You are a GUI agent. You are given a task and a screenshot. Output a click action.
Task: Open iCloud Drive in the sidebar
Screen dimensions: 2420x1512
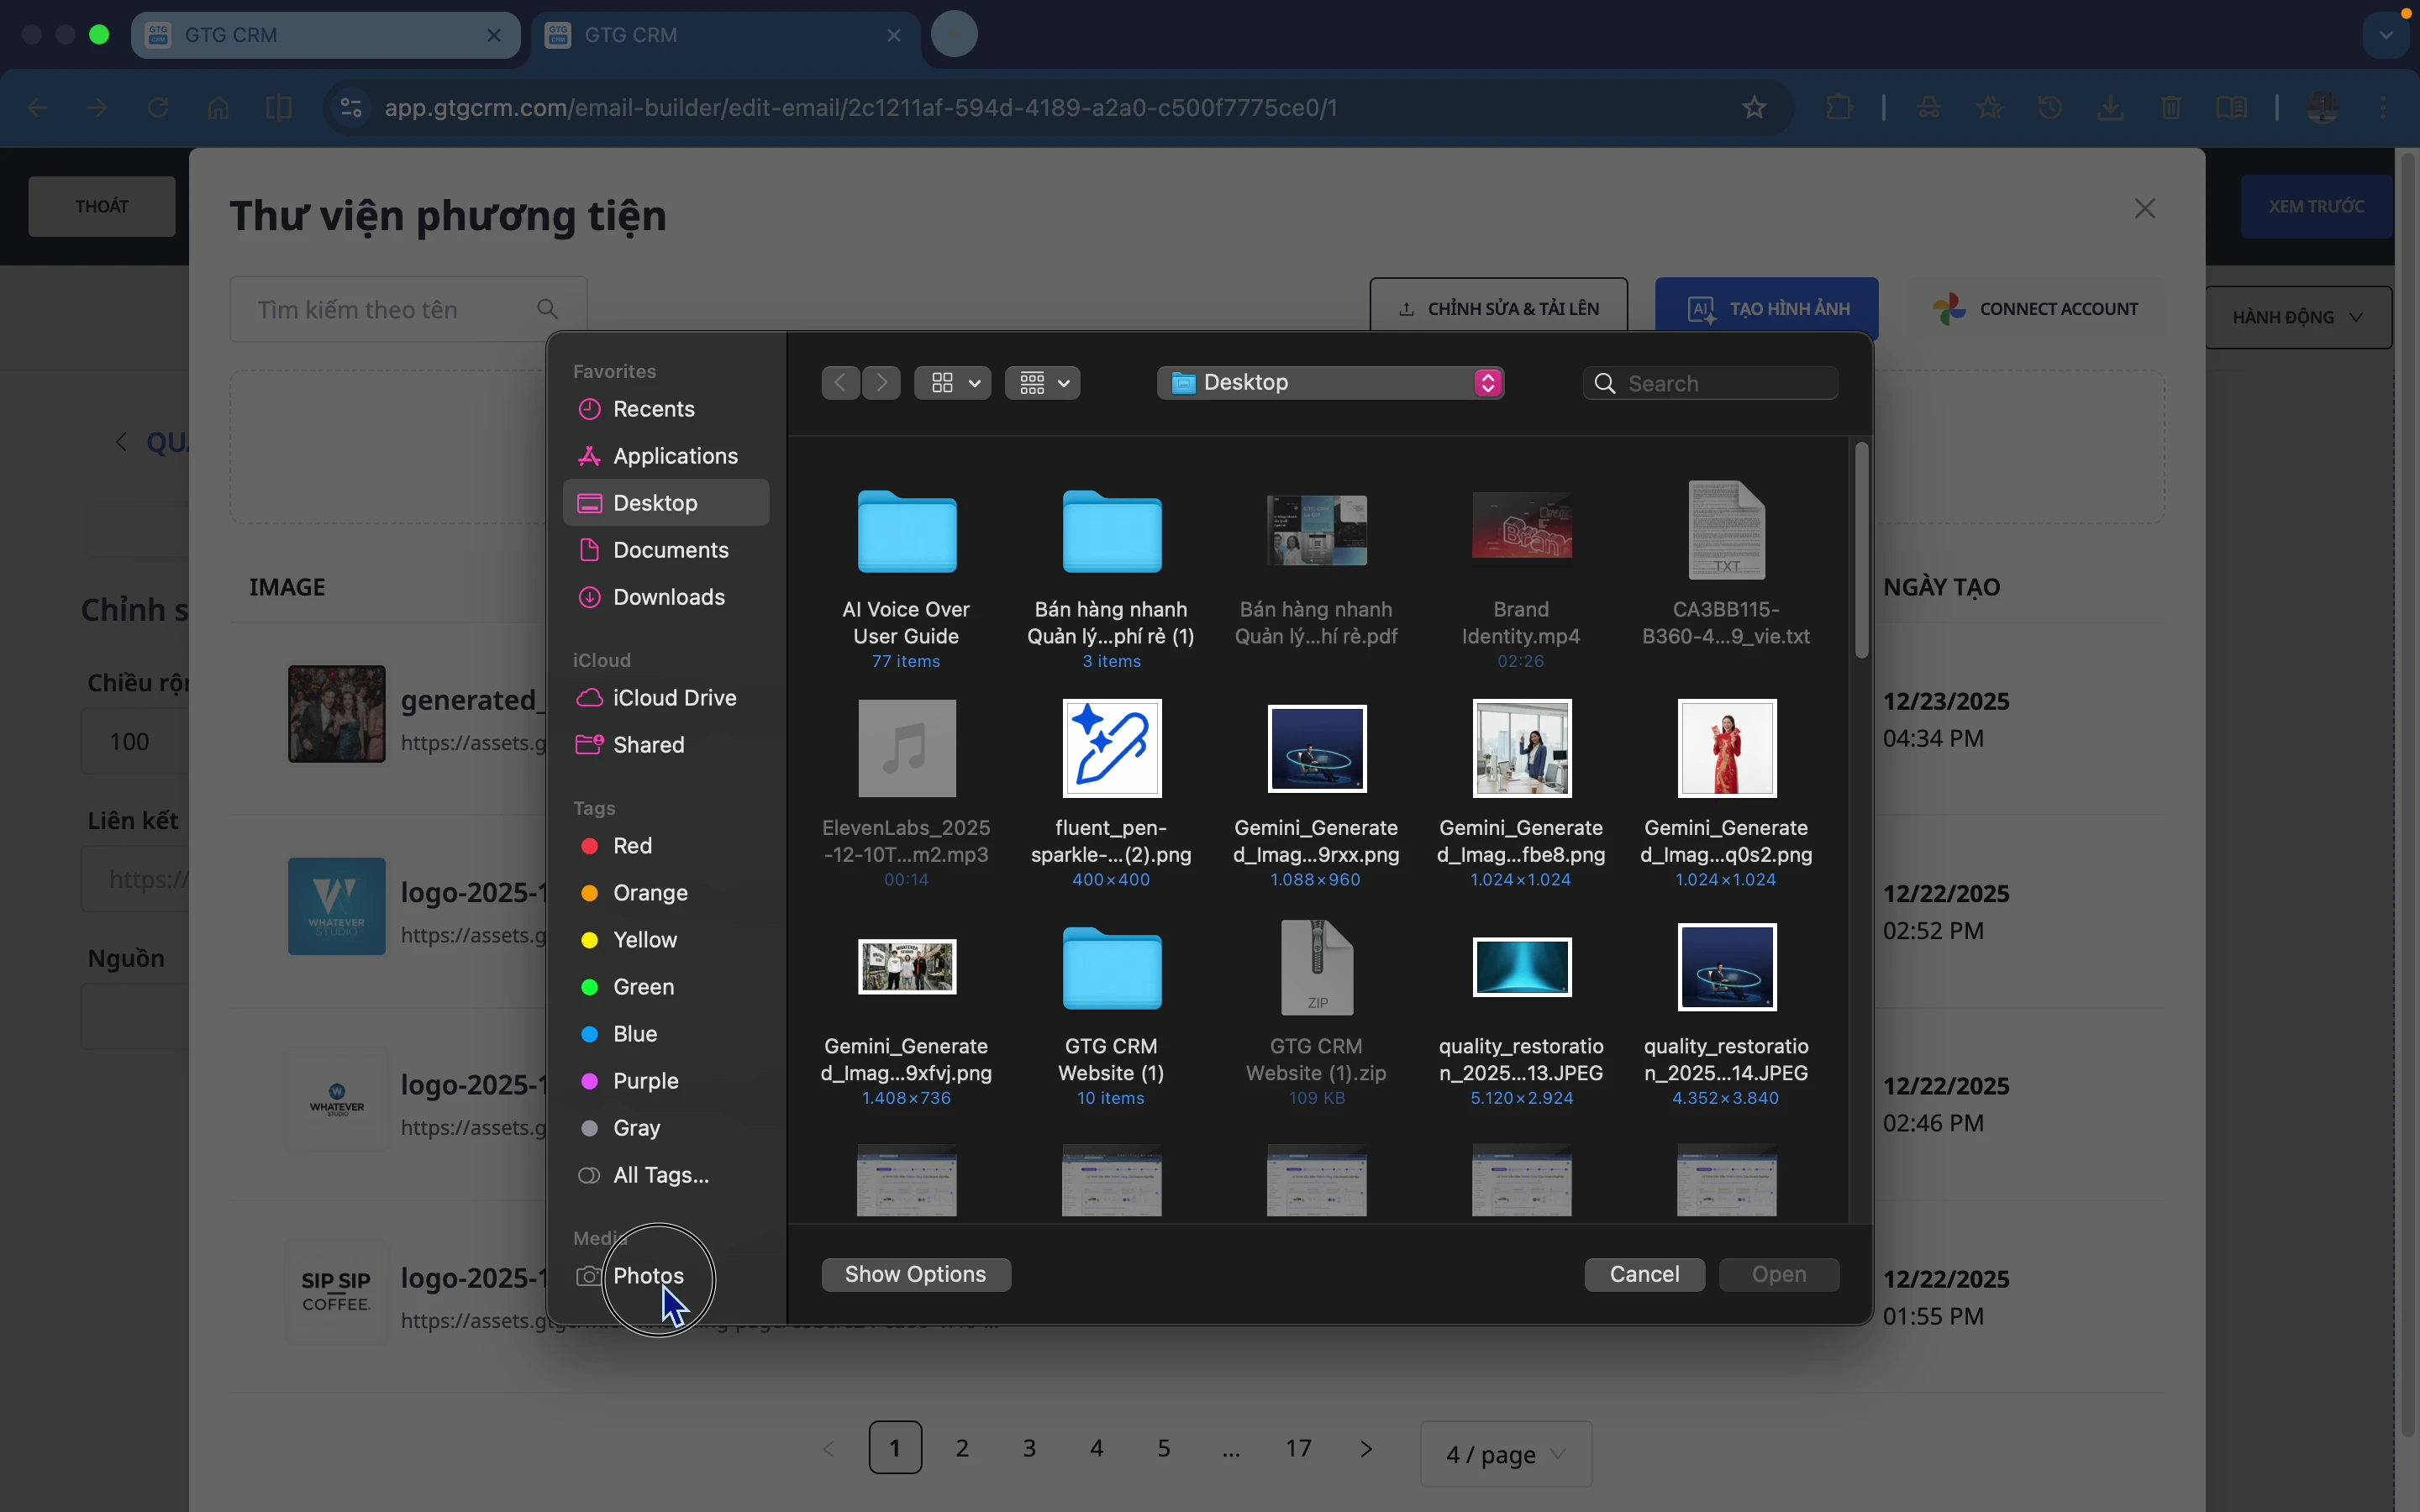click(674, 698)
